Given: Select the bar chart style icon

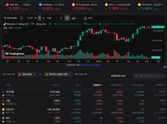Looking at the screenshot, I should tap(61, 18).
